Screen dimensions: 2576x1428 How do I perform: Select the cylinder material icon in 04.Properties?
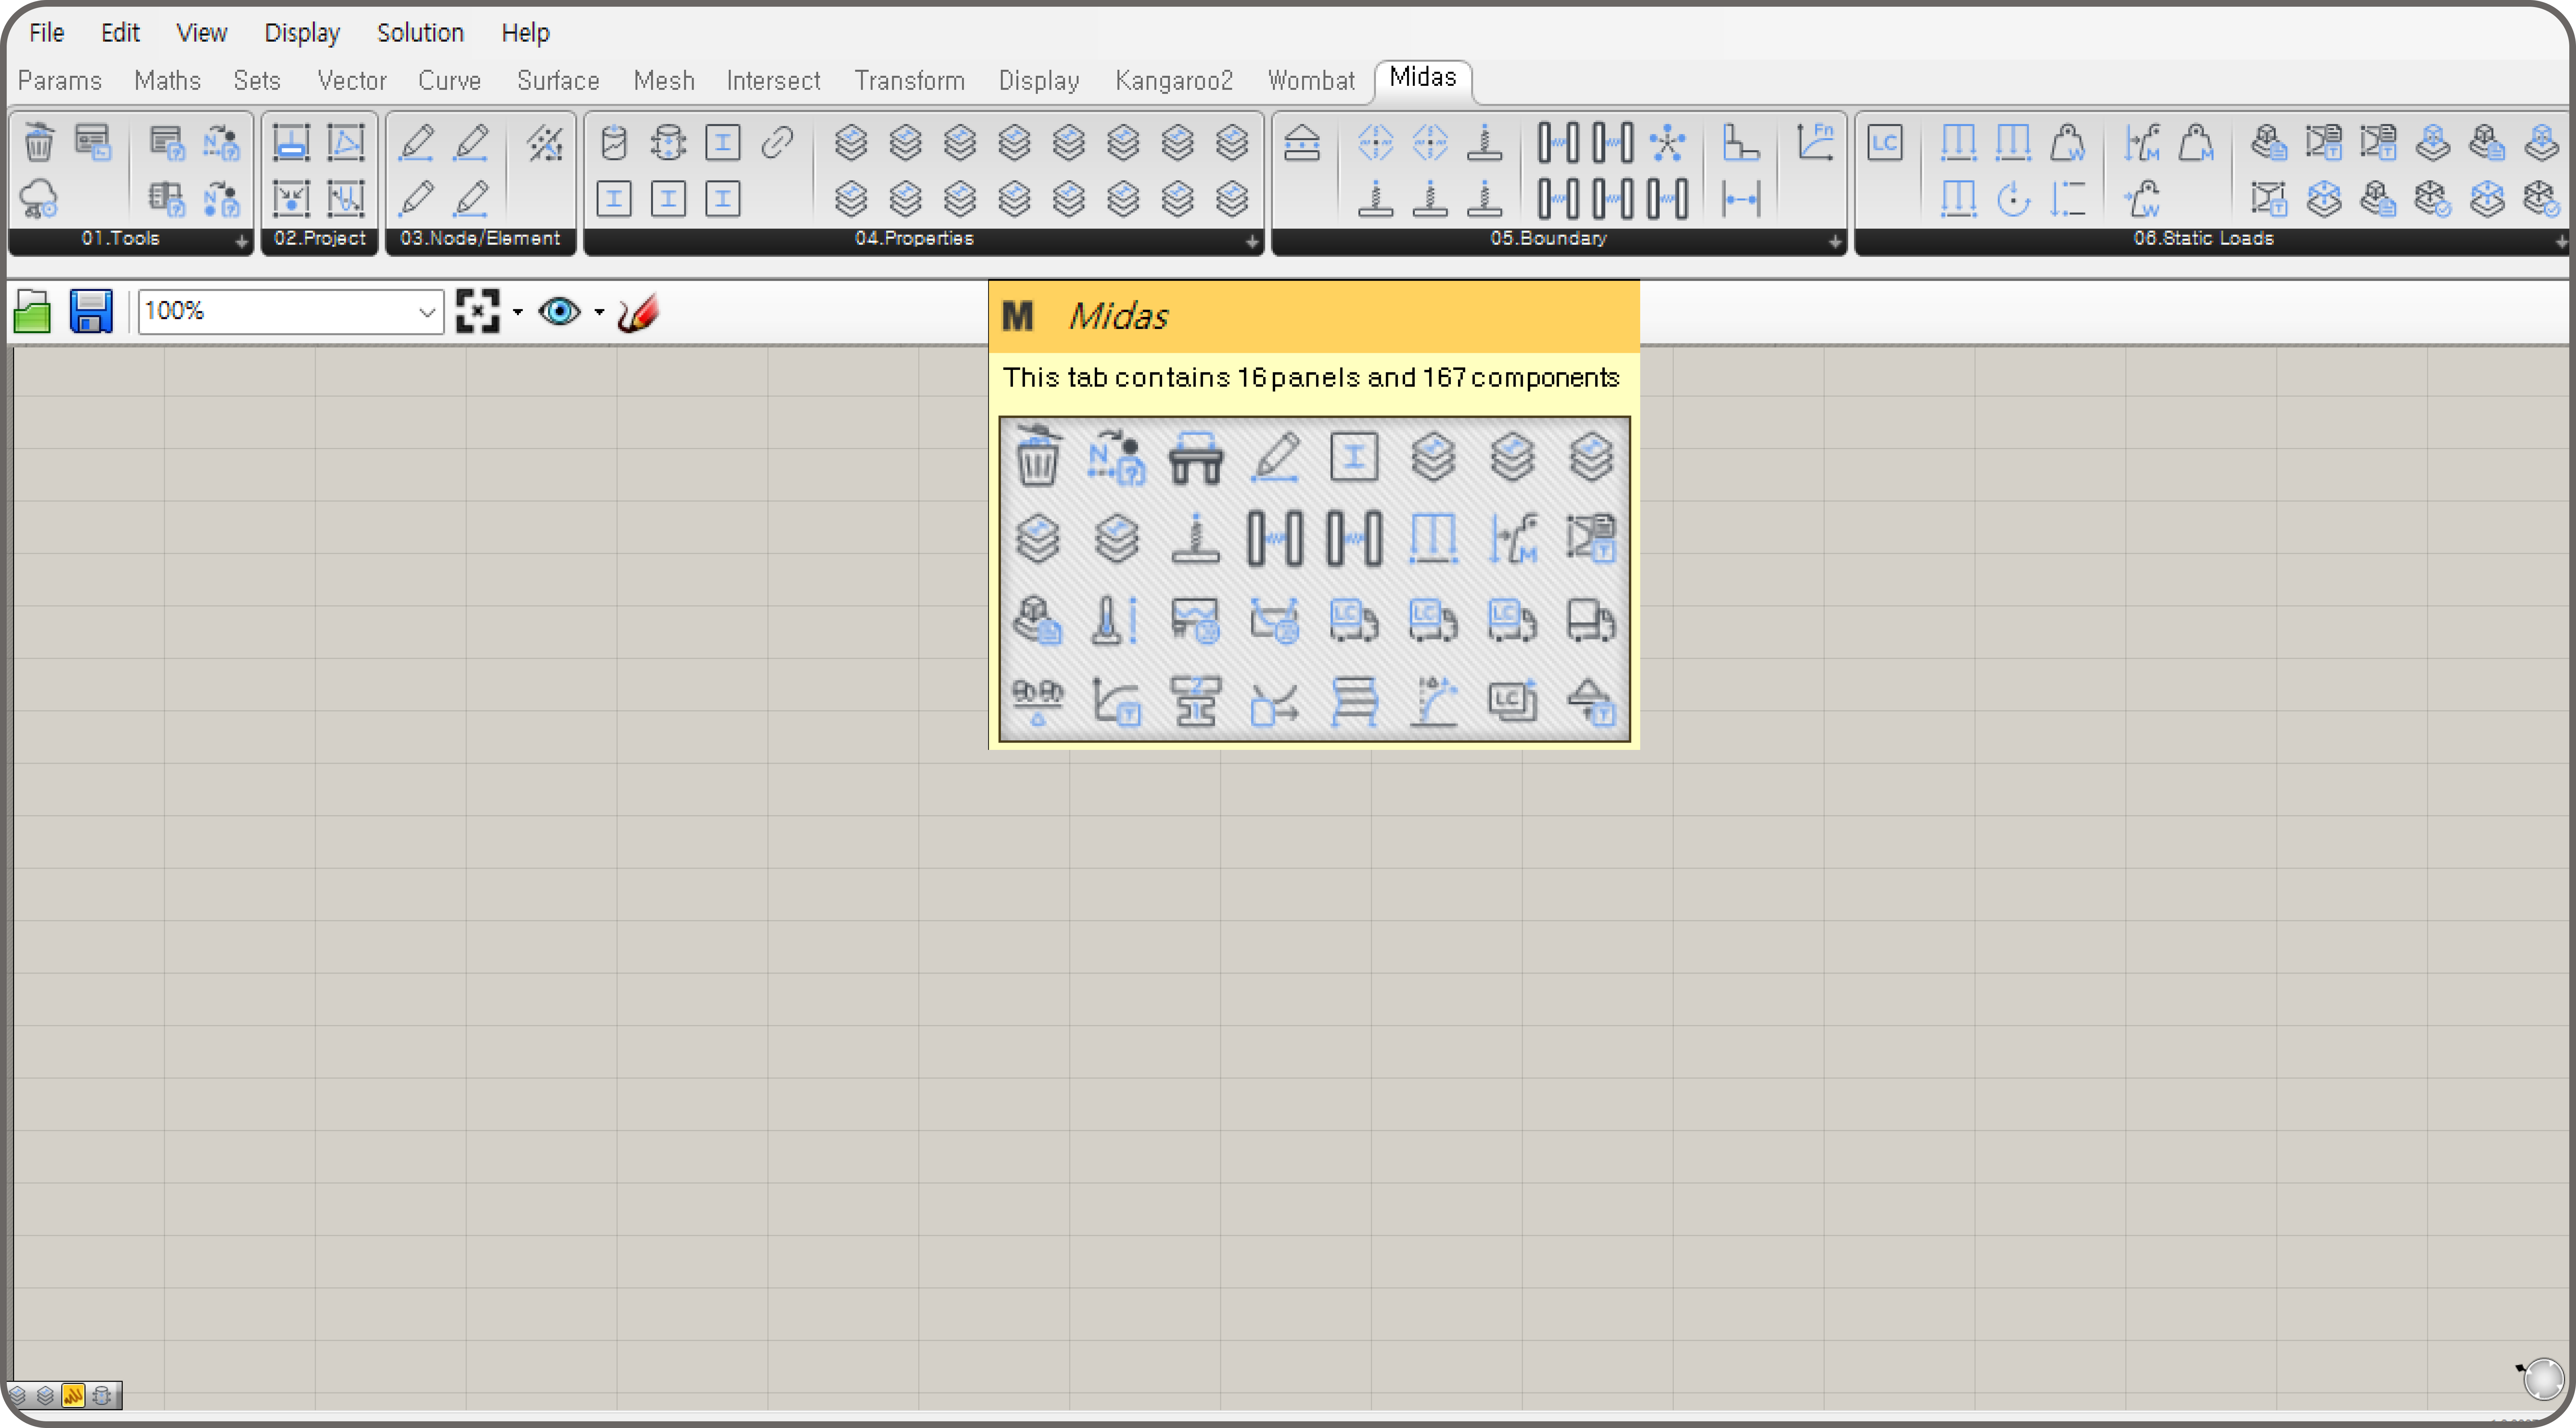pos(614,142)
